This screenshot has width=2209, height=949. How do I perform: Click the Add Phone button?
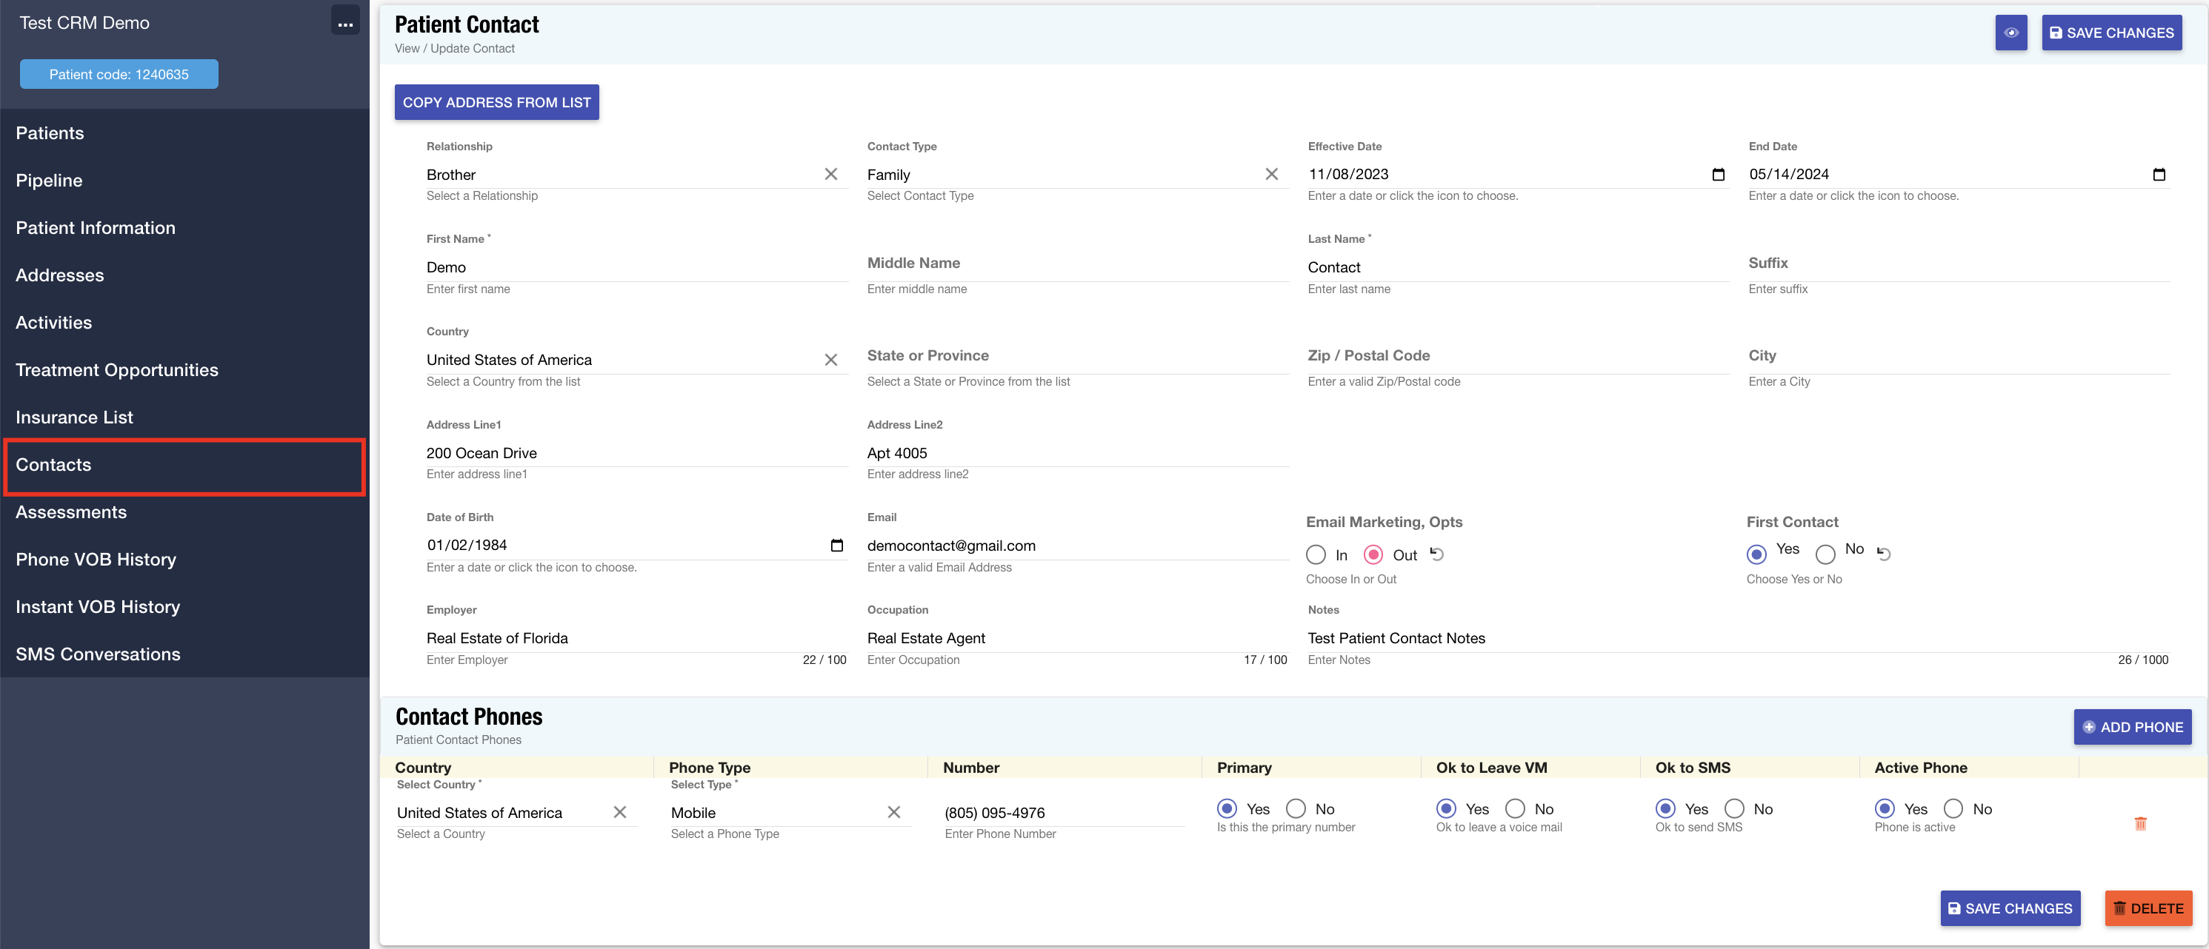[2132, 727]
